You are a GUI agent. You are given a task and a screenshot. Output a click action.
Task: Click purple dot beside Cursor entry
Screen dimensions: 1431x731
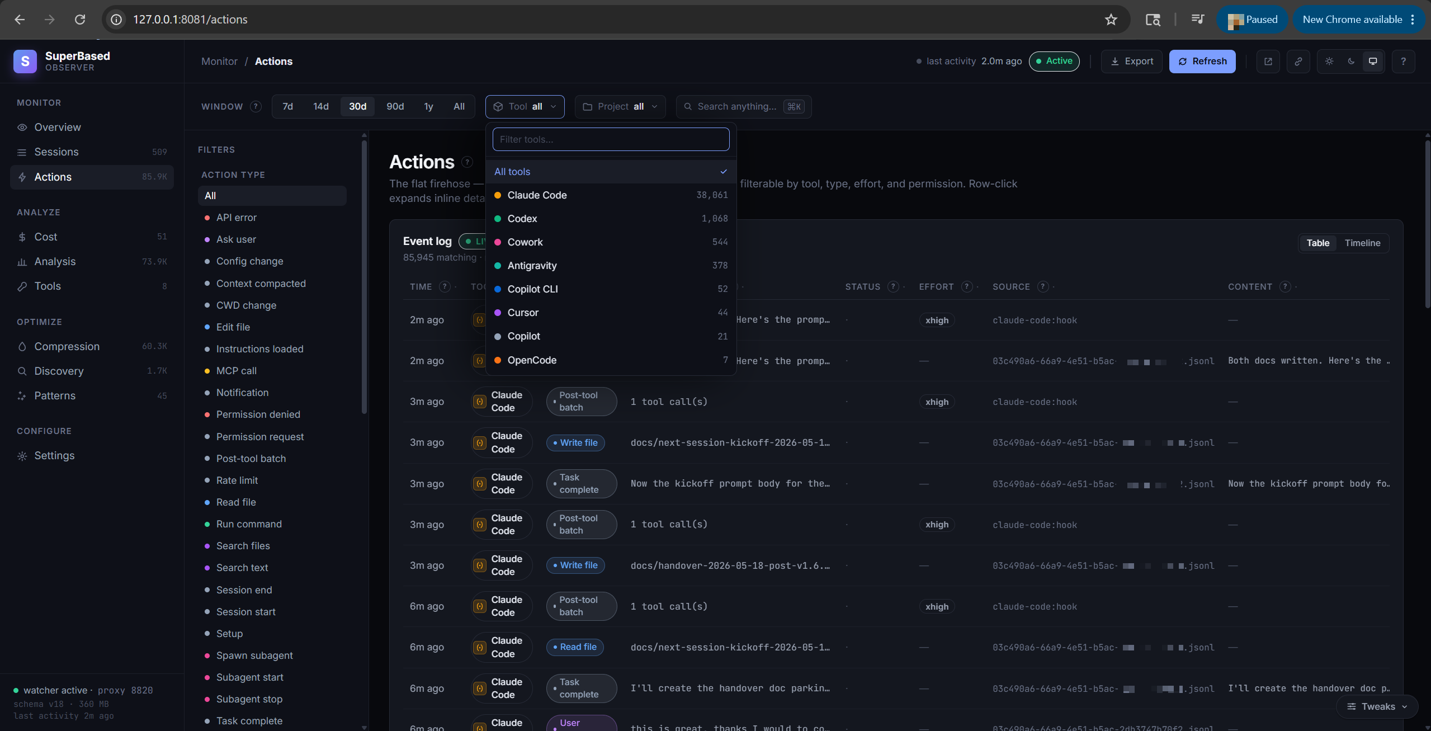click(x=498, y=313)
